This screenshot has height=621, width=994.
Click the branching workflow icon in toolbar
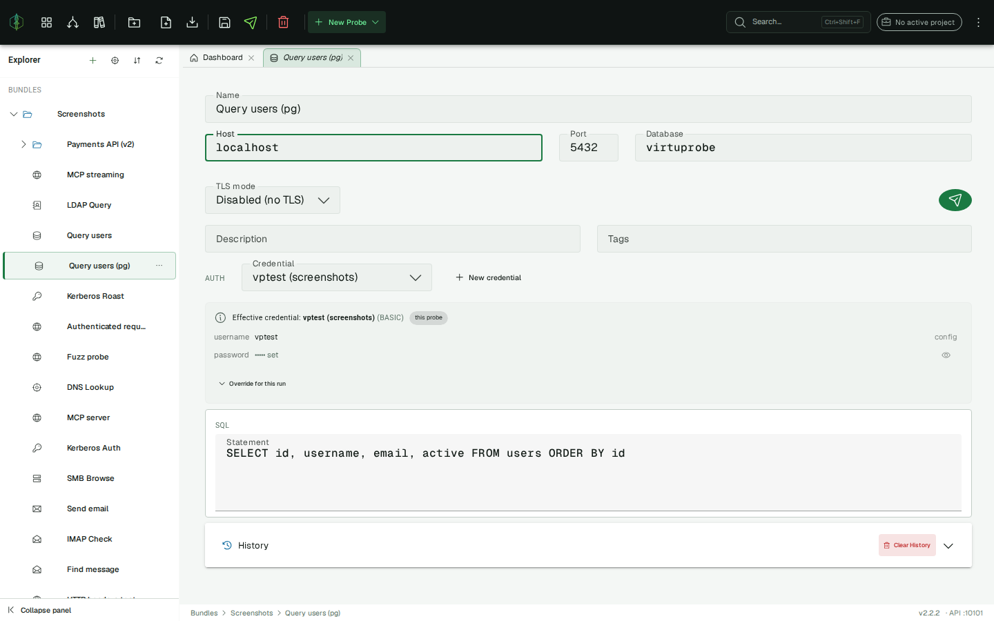pos(72,22)
